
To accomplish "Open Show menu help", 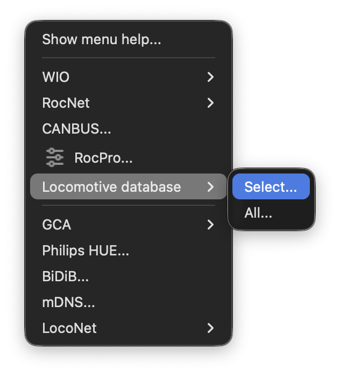I will coord(102,39).
